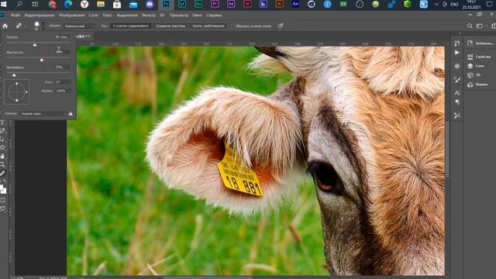This screenshot has height=279, width=496.
Task: Open the Paragraph panel icon
Action: tap(456, 102)
